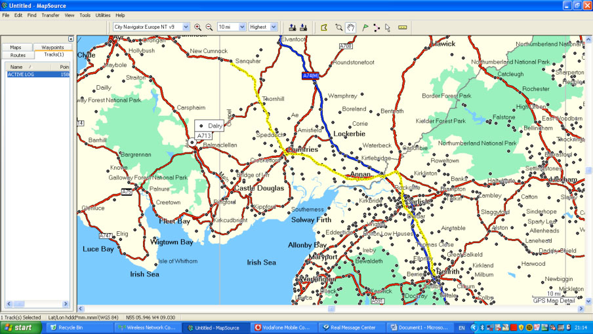Screen dimensions: 593x334
Task: Click the Zoom In magnifier icon
Action: pyautogui.click(x=197, y=27)
